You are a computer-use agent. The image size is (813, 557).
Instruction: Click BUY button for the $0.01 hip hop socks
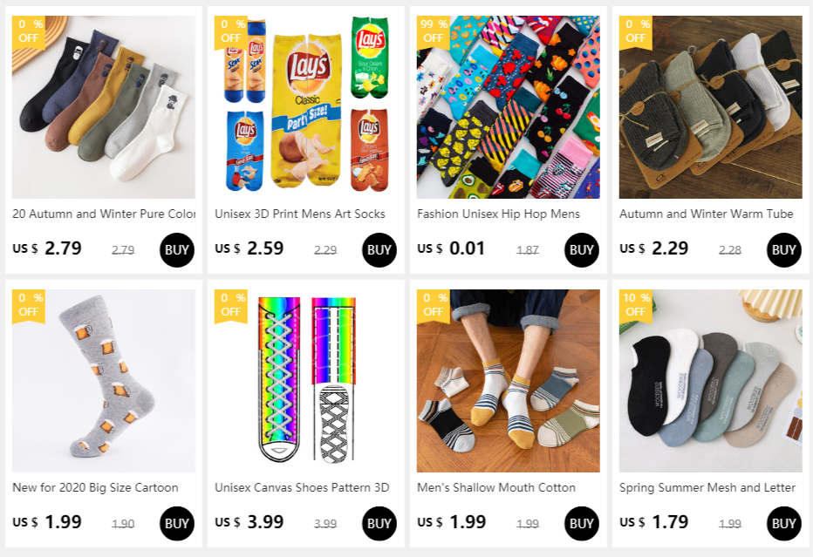point(581,250)
